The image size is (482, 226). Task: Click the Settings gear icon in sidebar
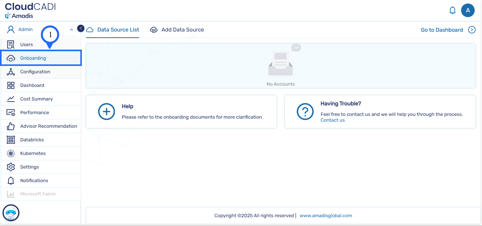(11, 167)
